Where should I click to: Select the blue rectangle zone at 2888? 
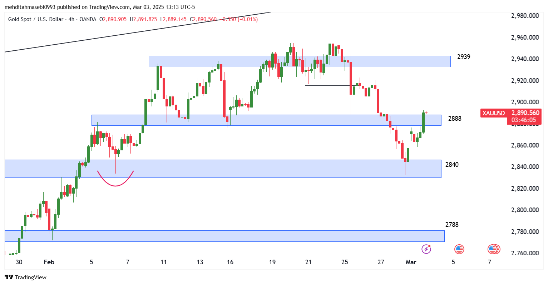266,120
